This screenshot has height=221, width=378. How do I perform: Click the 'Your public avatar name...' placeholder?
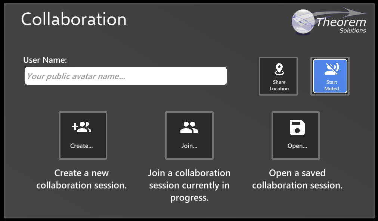tap(76, 76)
